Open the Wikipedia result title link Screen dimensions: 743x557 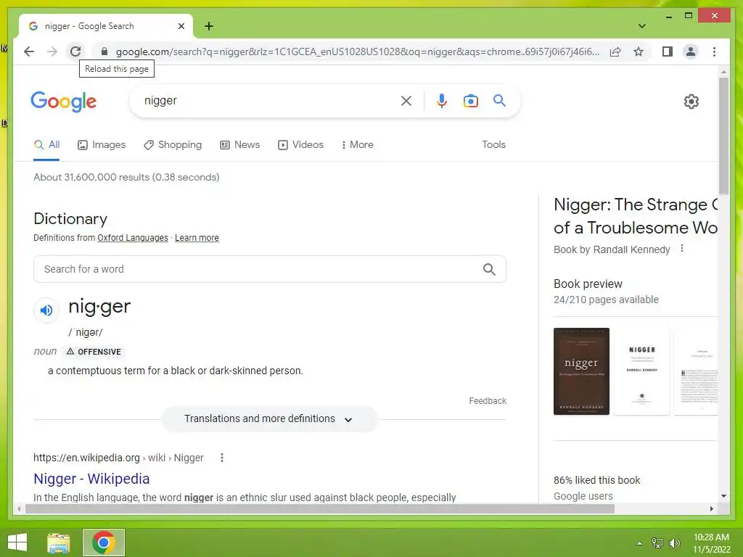point(91,479)
